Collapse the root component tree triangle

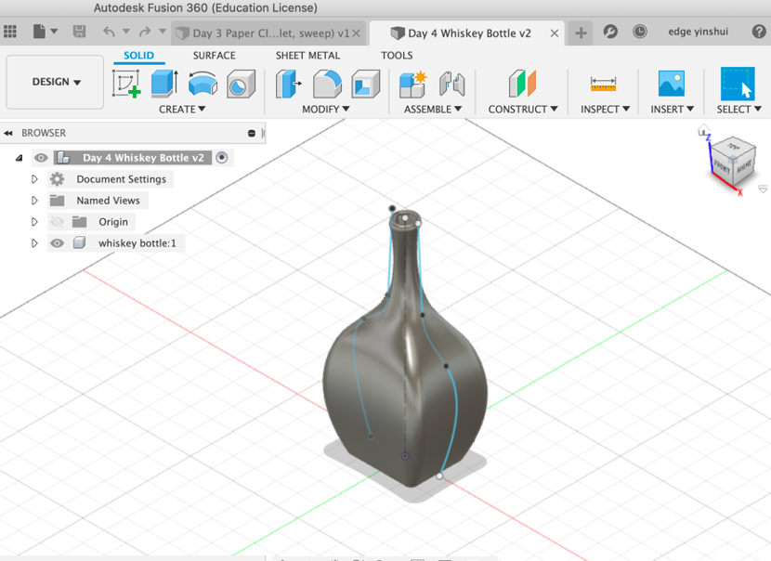(20, 158)
